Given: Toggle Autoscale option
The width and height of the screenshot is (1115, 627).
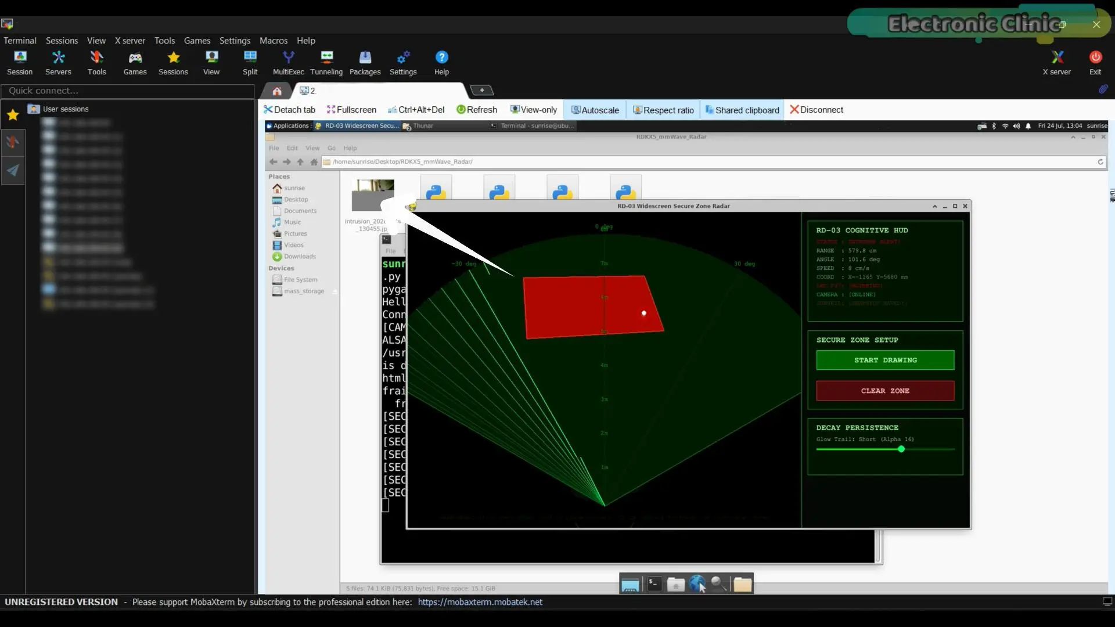Looking at the screenshot, I should (595, 110).
